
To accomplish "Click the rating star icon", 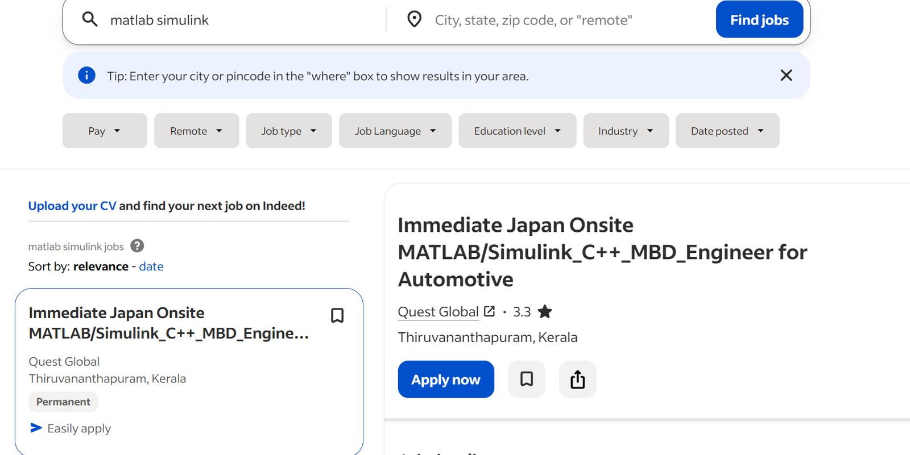I will coord(545,312).
